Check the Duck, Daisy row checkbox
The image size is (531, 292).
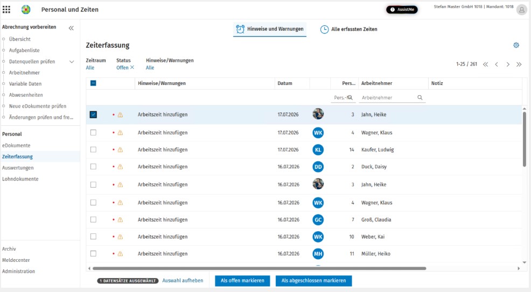93,166
